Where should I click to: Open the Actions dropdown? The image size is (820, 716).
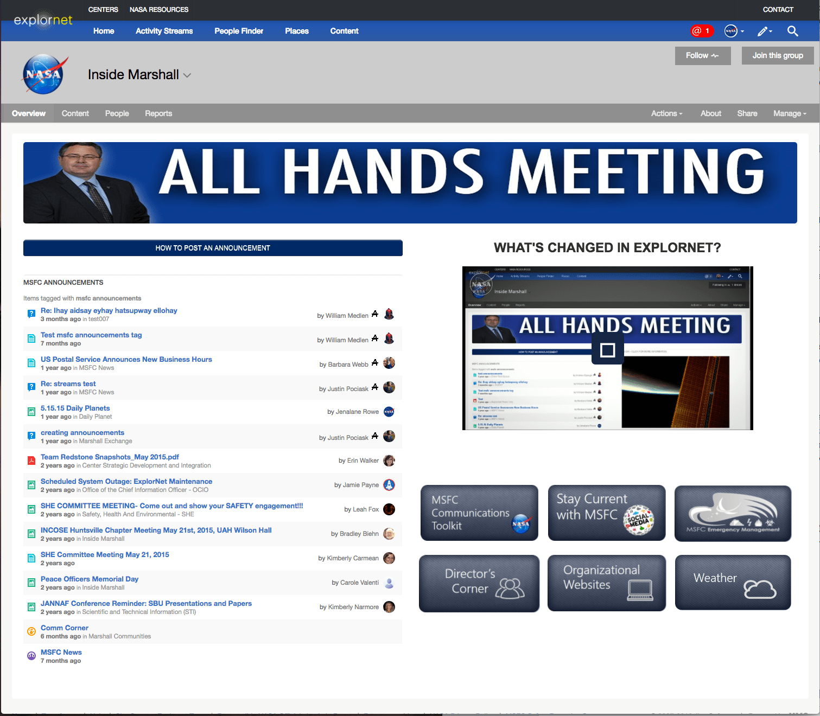(x=666, y=113)
